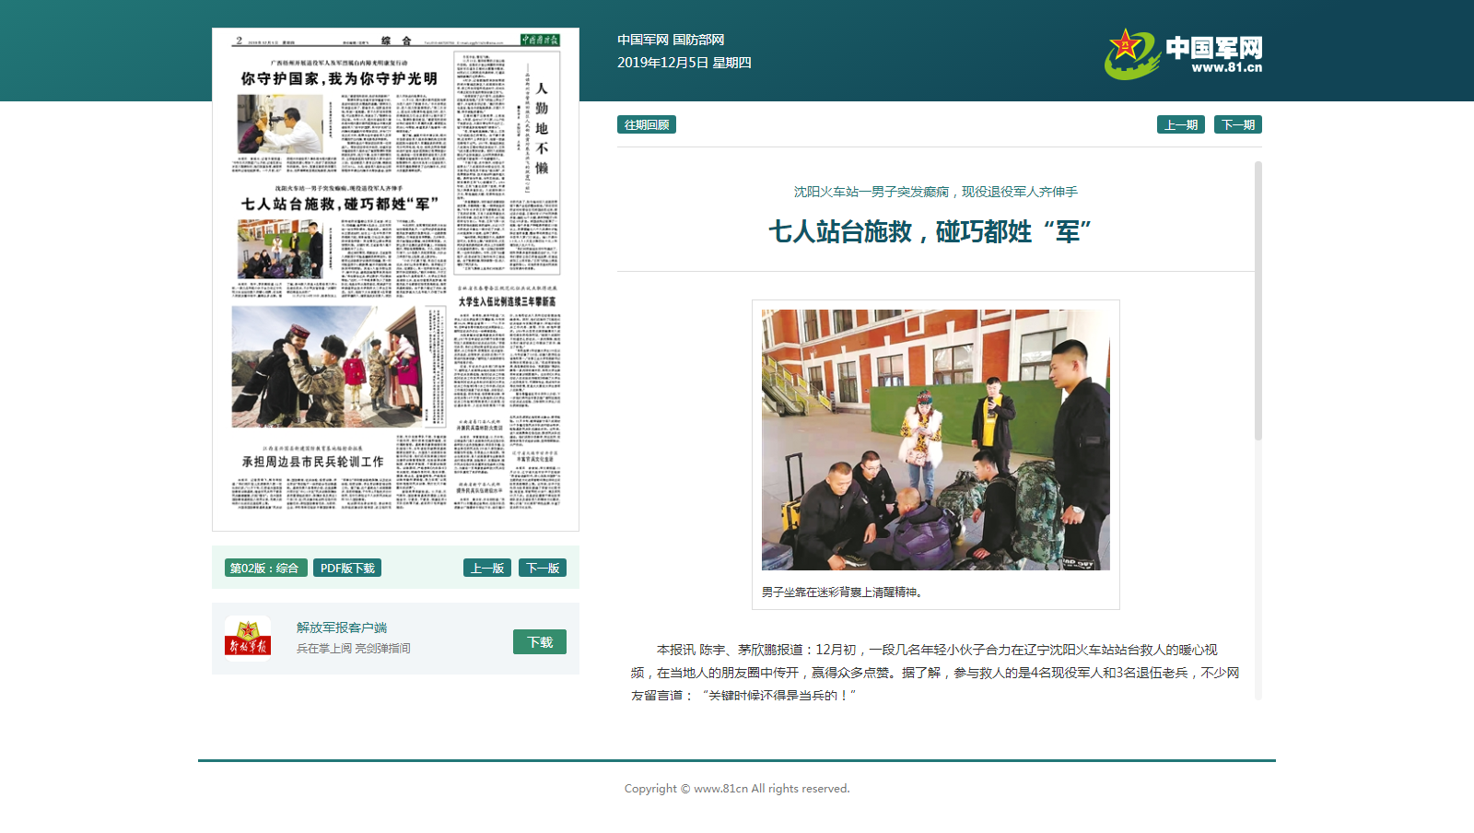Select 承担周边县市民兵轮训工作 article on page
1474x833 pixels.
[312, 462]
